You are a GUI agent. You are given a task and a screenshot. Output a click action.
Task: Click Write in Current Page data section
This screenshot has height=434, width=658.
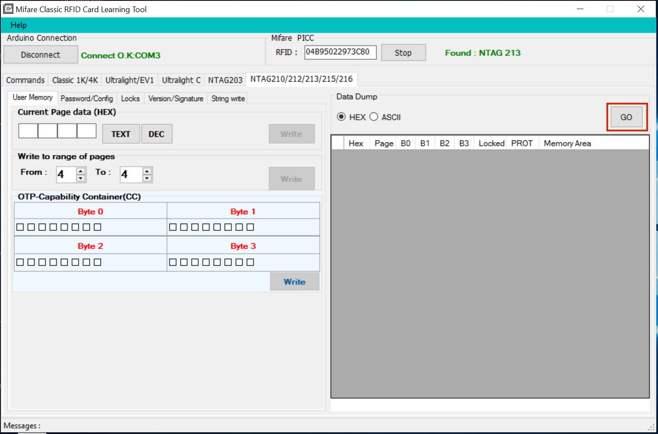[x=291, y=134]
